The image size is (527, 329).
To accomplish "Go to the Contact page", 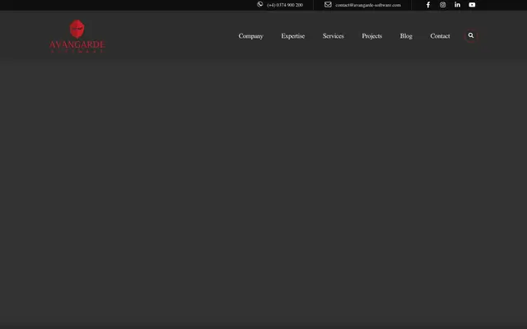I will click(x=440, y=36).
